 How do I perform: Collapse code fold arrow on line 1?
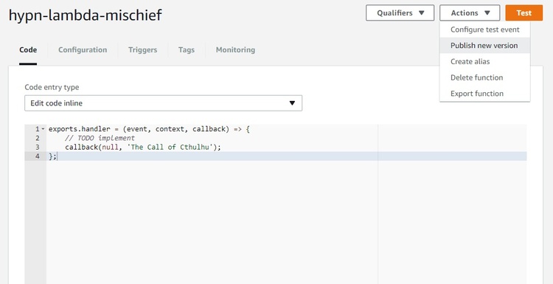click(43, 129)
